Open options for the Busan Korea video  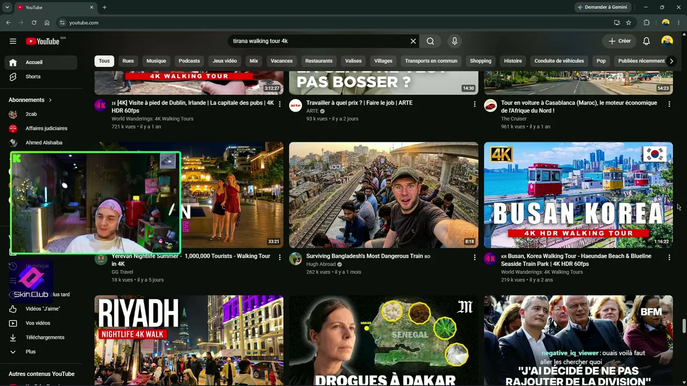click(669, 258)
